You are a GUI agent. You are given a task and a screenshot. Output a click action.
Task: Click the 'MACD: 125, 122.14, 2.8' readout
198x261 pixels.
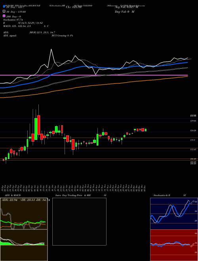tap(17, 26)
